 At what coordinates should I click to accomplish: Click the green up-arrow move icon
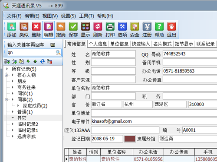click(35, 61)
